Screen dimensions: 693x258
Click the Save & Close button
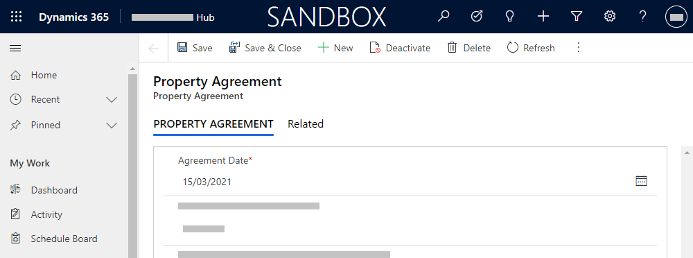(x=265, y=48)
